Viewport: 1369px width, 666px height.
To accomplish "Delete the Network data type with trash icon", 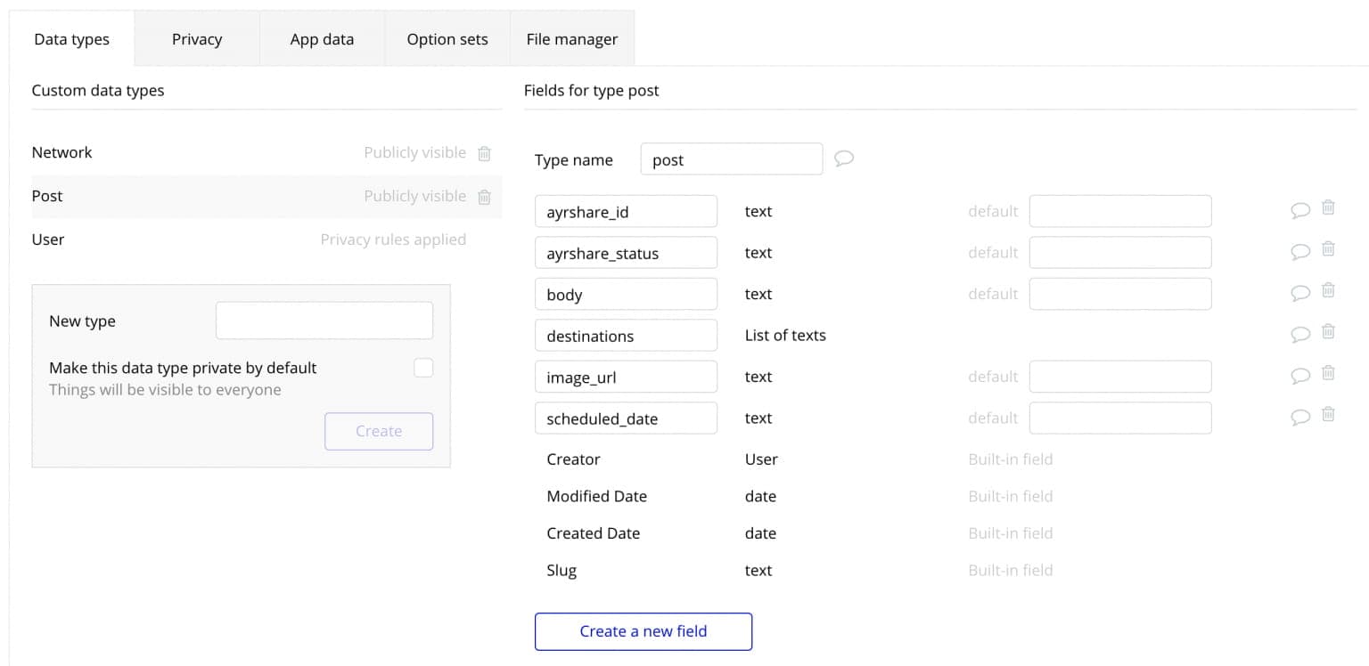I will pos(484,153).
